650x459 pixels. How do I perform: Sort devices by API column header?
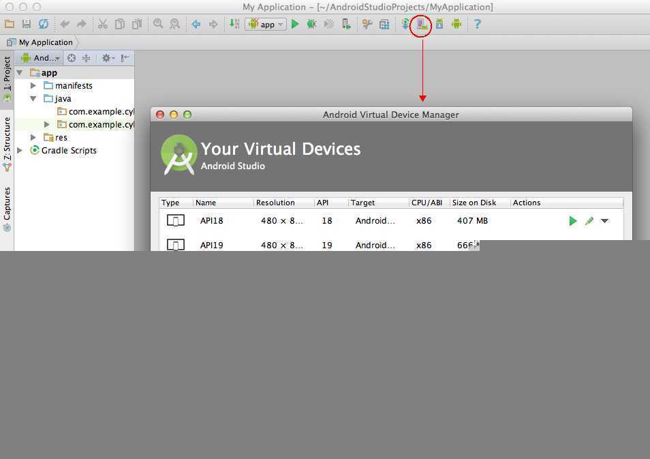point(331,203)
